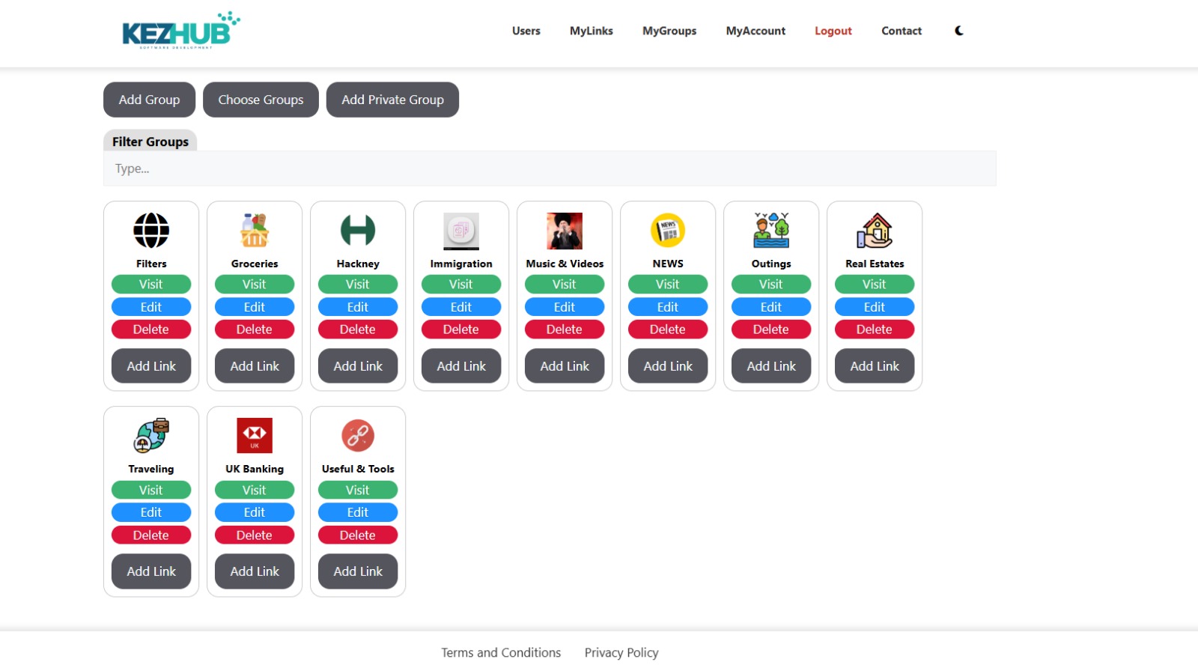Add a link to the UK Banking group
The width and height of the screenshot is (1198, 671).
coord(255,571)
